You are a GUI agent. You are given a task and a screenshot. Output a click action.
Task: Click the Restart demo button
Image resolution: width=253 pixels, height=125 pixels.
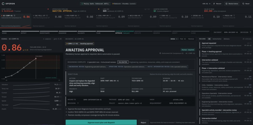(x=232, y=4)
